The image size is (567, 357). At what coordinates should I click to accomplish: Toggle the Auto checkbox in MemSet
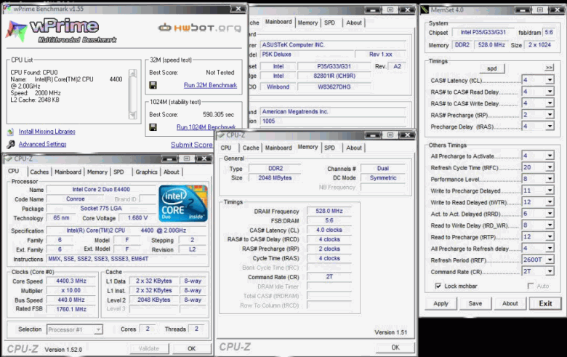531,286
